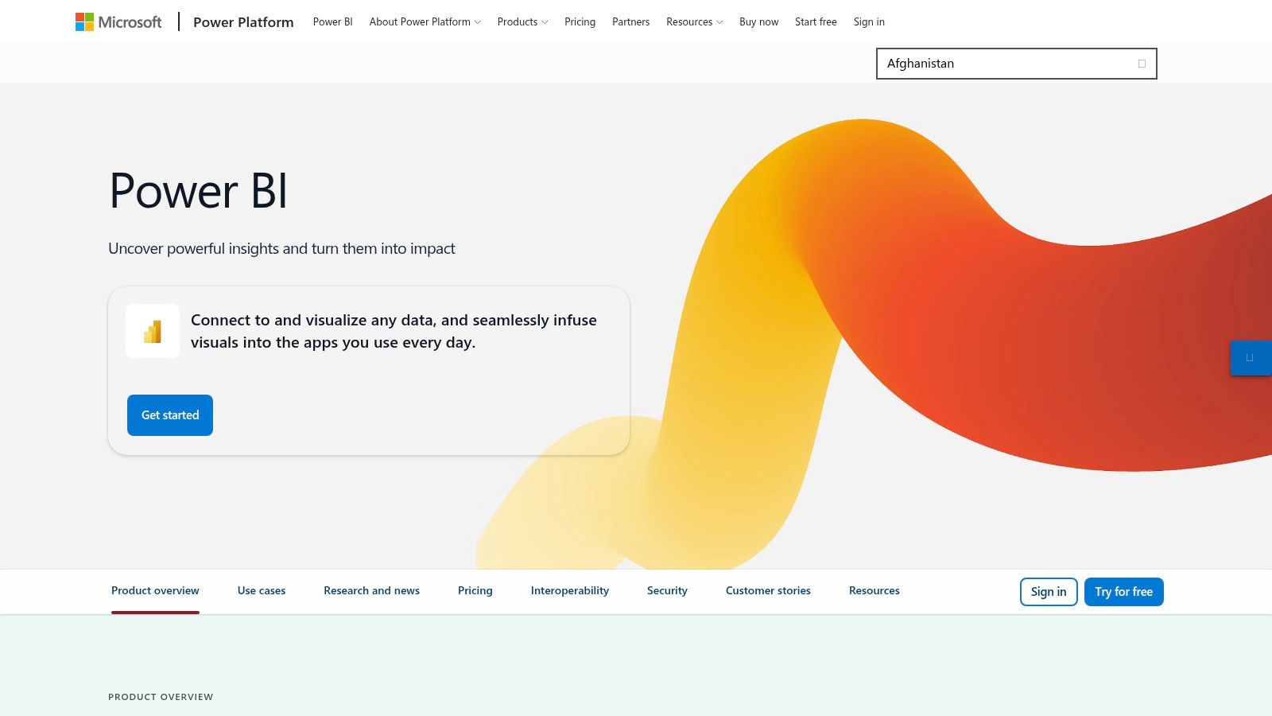
Task: Open the Pricing page from the top bar
Action: pos(580,21)
